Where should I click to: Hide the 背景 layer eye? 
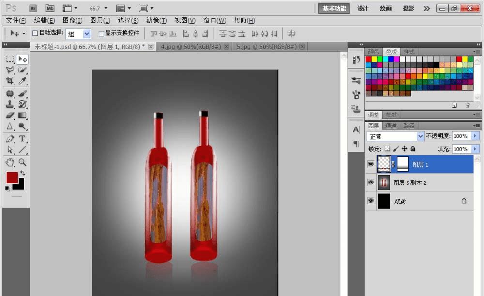371,201
